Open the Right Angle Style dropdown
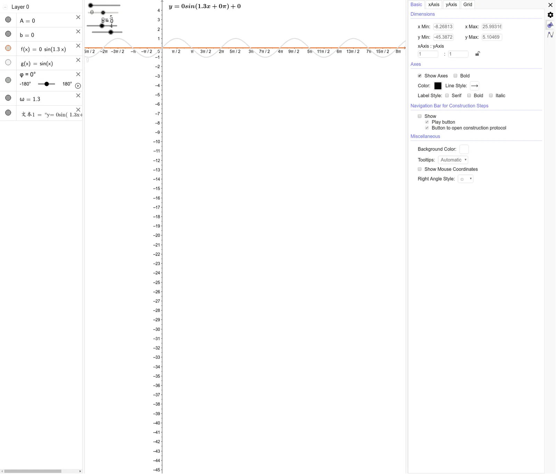556x474 pixels. click(466, 179)
